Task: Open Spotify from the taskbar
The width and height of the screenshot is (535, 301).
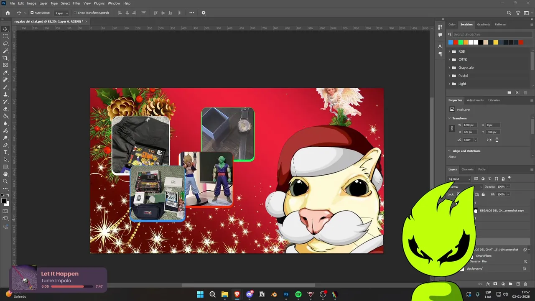Action: click(x=298, y=294)
